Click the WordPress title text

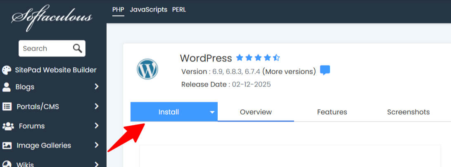(206, 58)
